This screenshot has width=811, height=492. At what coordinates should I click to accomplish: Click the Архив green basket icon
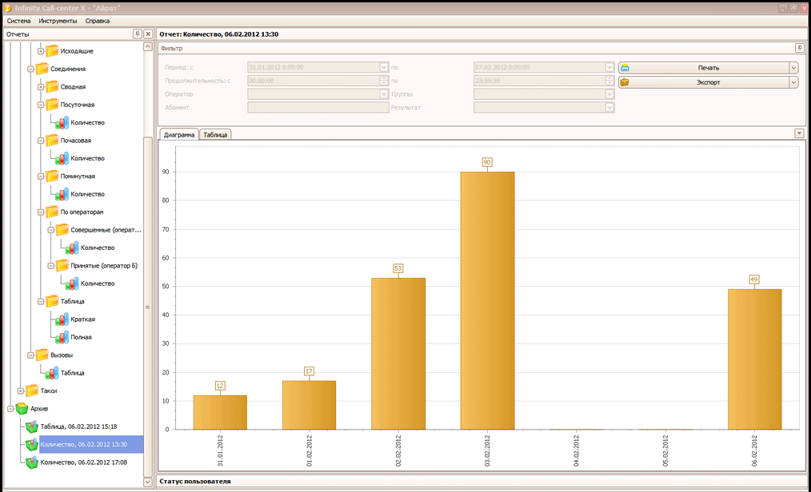[x=22, y=409]
